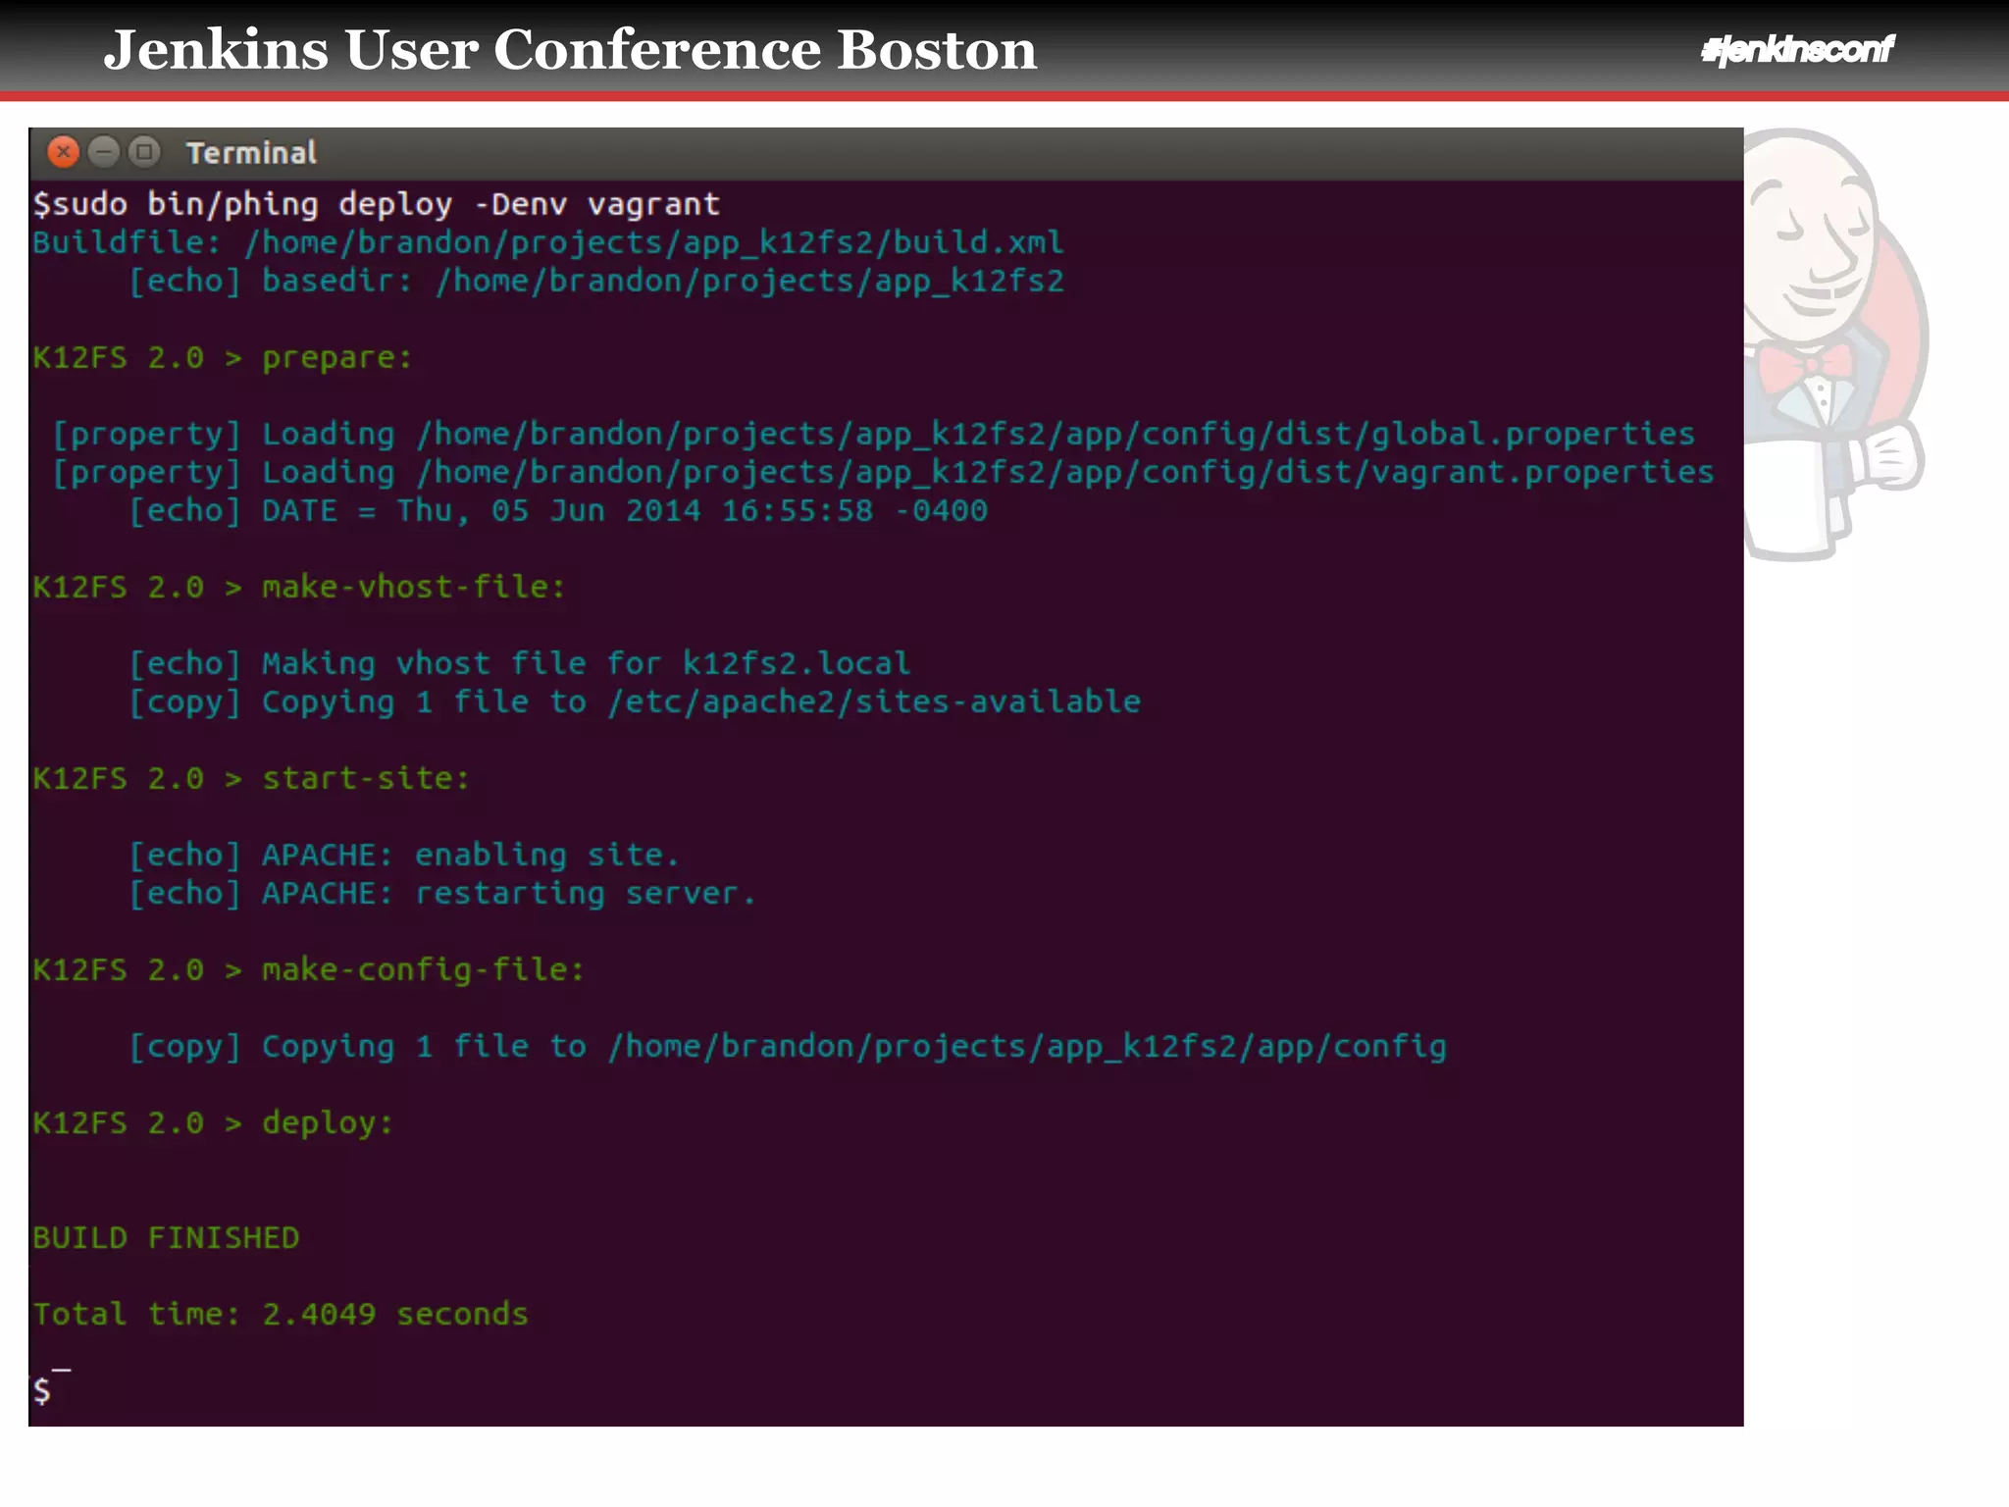Click the global.properties loading line
Viewport: 2009px width, 1507px height.
click(873, 435)
